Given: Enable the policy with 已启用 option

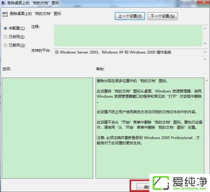Looking at the screenshot, I should 5,37.
